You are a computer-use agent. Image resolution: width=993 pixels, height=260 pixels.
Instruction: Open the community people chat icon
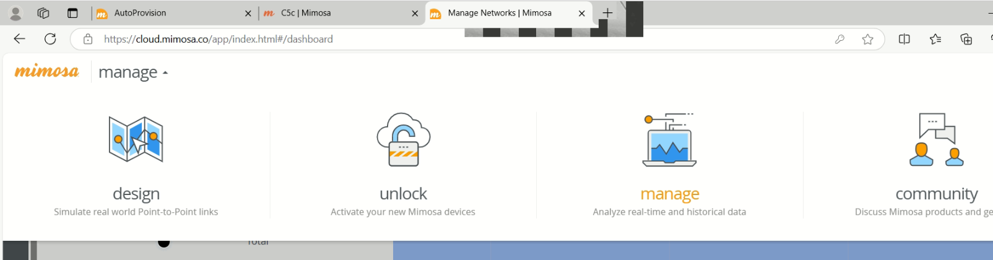point(937,140)
